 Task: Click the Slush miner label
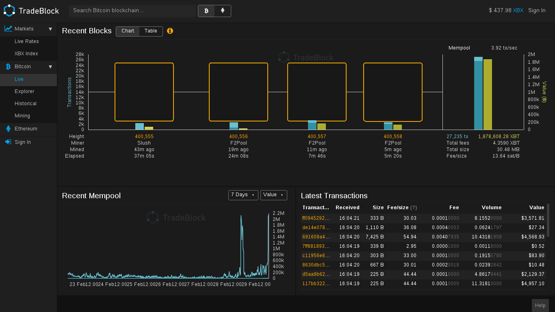(x=144, y=143)
